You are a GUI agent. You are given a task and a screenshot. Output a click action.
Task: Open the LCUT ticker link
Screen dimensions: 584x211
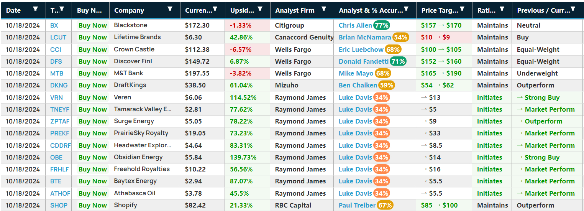(58, 37)
